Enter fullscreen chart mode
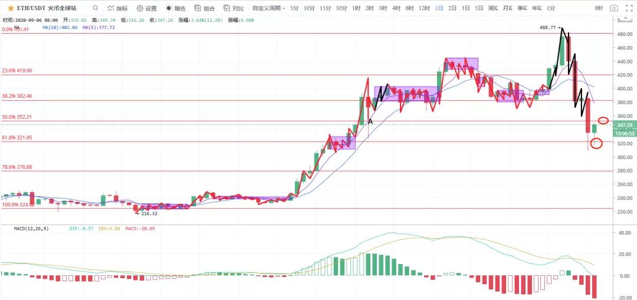The image size is (637, 300). [x=629, y=8]
